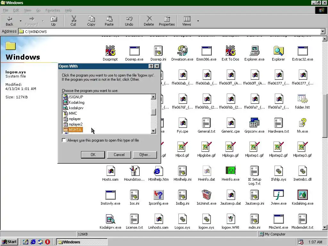The height and width of the screenshot is (246, 328).
Task: Click the Cut scissors icon
Action: click(73, 19)
